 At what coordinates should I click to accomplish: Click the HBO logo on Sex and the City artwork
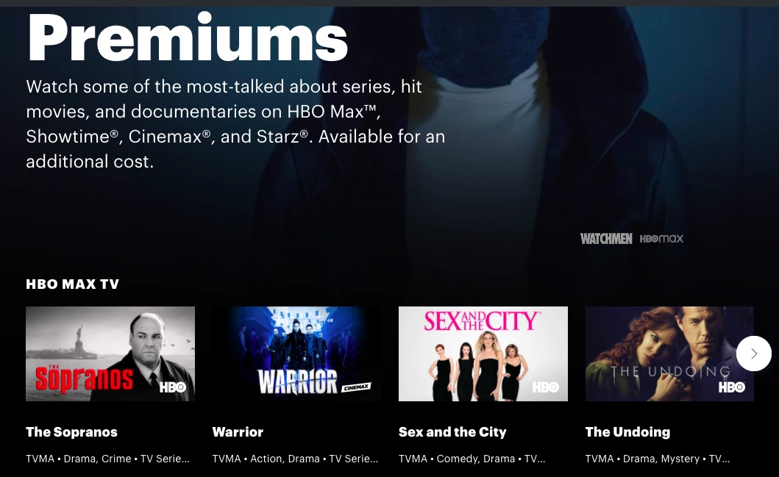point(546,387)
